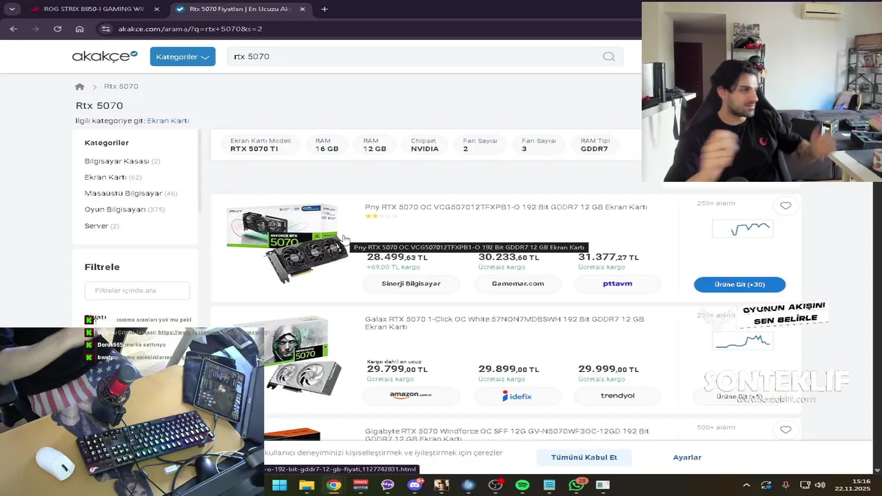
Task: Open Spotify from the taskbar
Action: 522,485
